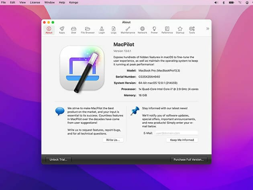Select the Startup toolbar icon
Screen dimensions: 253x190
coord(180,30)
